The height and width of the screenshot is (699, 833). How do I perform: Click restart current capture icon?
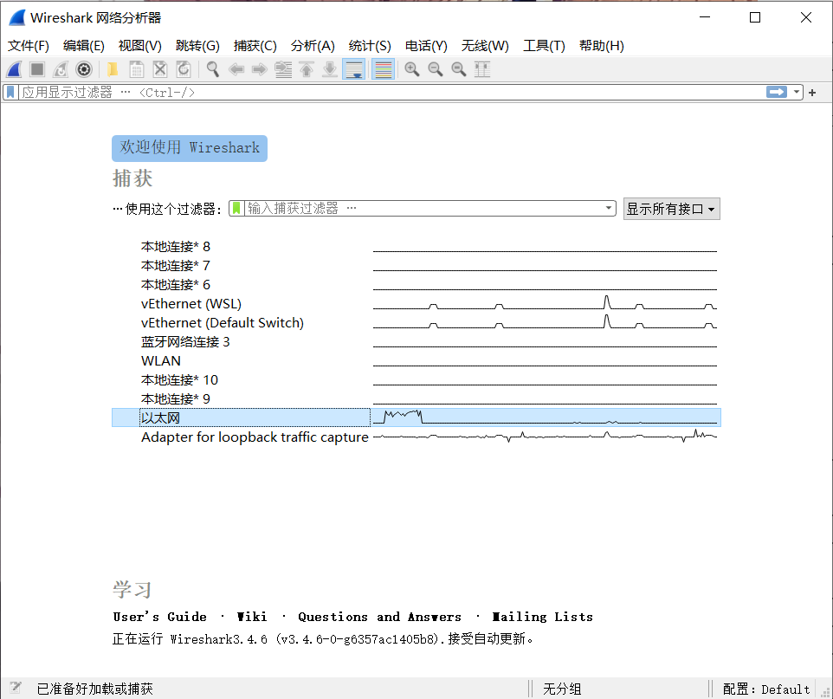click(61, 69)
